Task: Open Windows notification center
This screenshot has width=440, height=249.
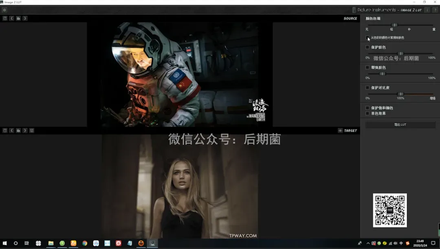Action: [x=433, y=243]
